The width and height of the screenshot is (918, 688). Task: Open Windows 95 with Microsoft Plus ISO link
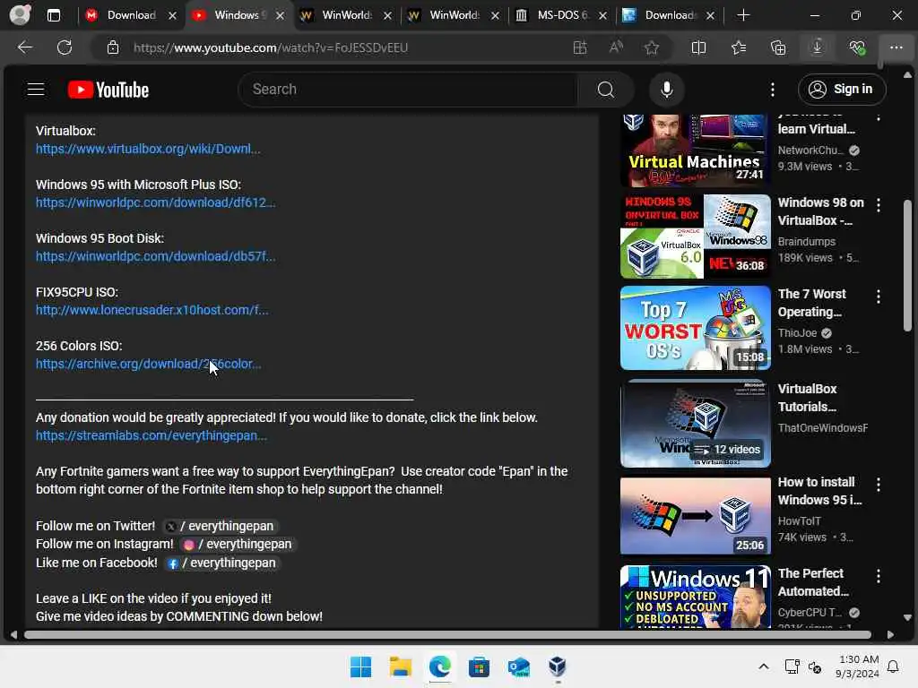tap(155, 202)
